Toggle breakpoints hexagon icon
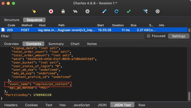Screen dimensions: 191x108 [x=87, y=11]
